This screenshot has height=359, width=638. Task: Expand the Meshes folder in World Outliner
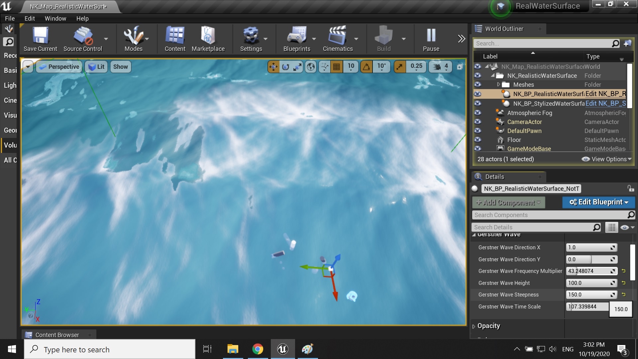tap(498, 84)
